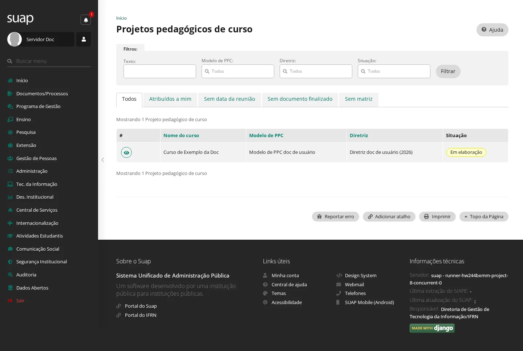Screen dimensions: 523x351
Task: Focus the Buscar menu search field
Action: (x=49, y=61)
